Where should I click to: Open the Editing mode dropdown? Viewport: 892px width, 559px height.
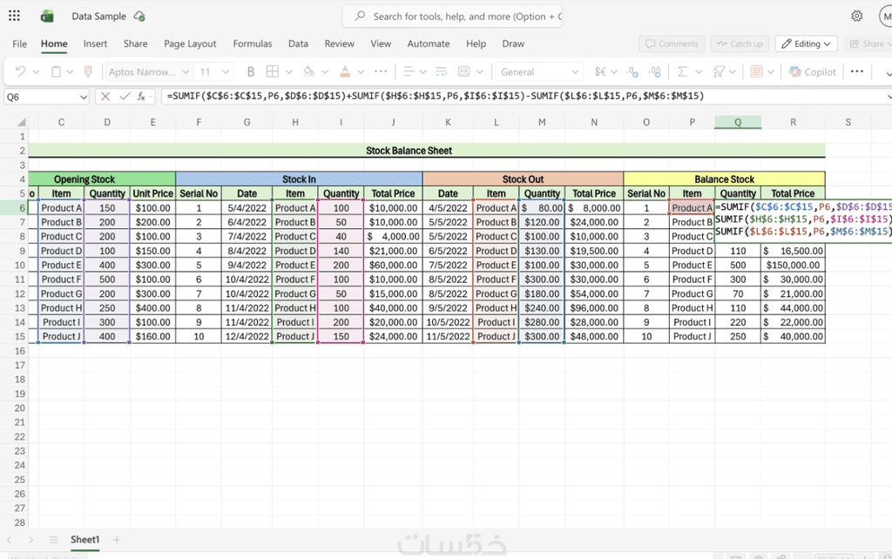pyautogui.click(x=806, y=44)
